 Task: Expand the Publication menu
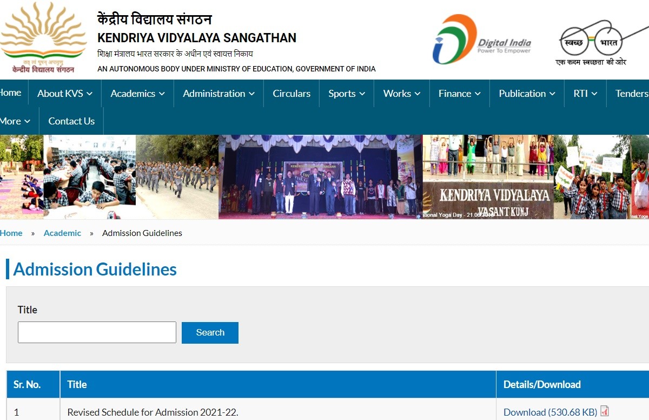[x=527, y=94]
